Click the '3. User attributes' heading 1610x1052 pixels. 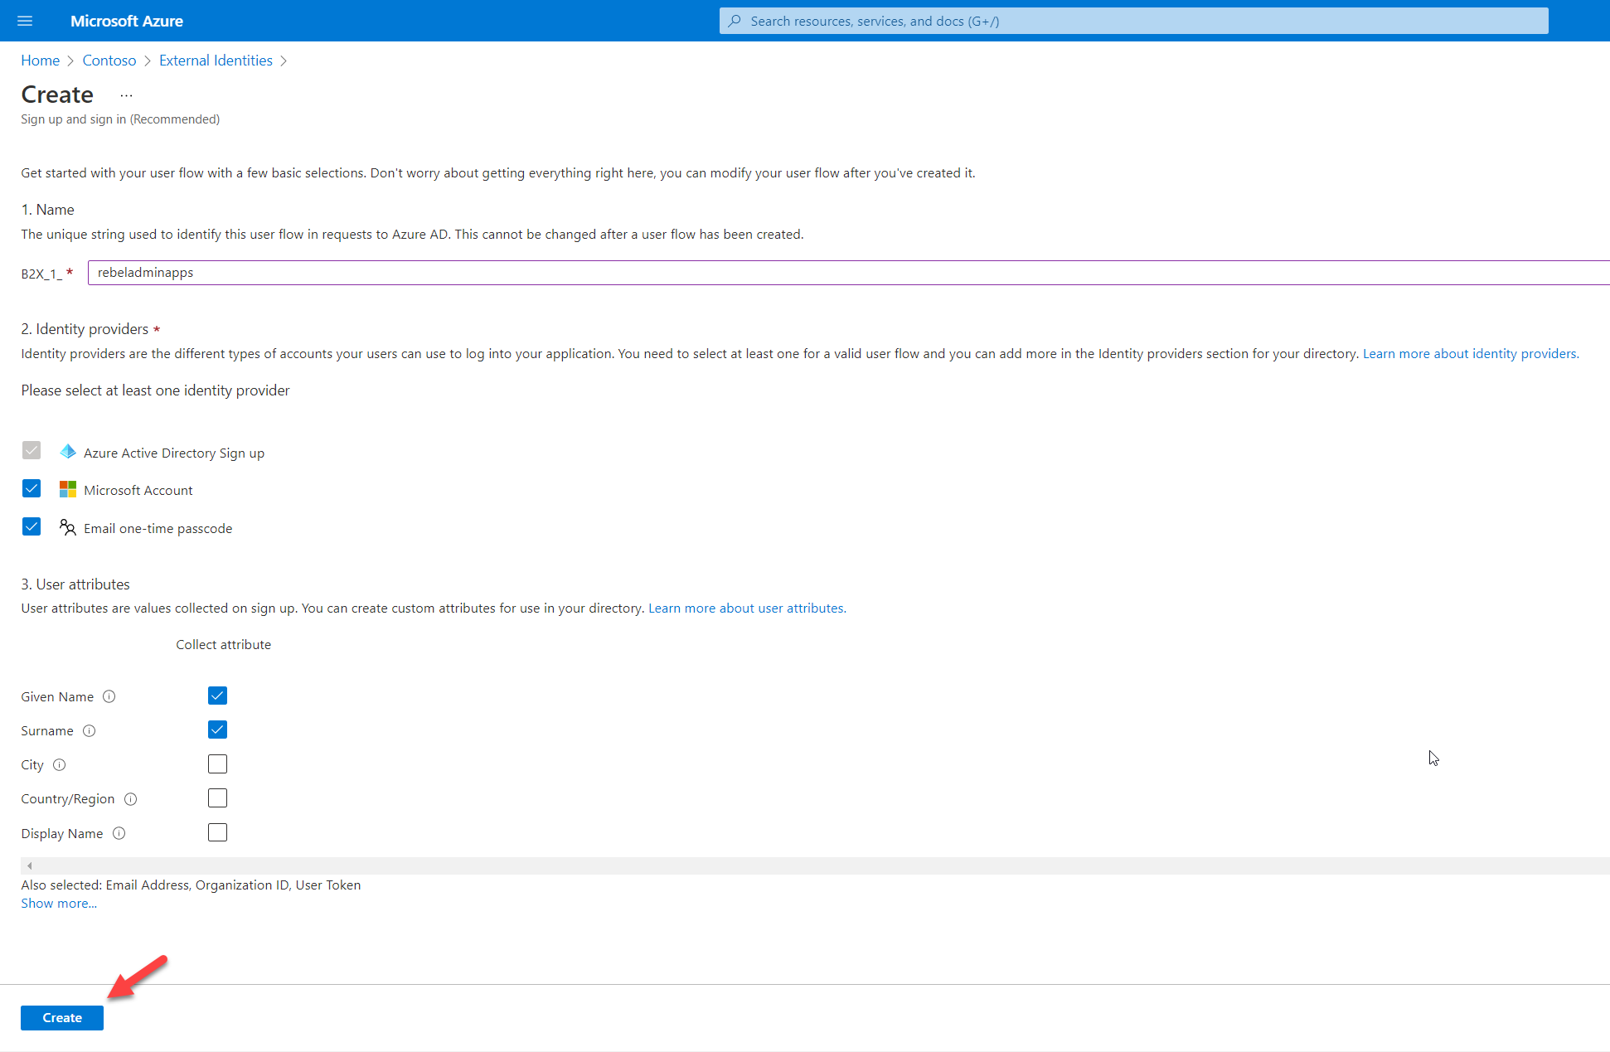[75, 584]
